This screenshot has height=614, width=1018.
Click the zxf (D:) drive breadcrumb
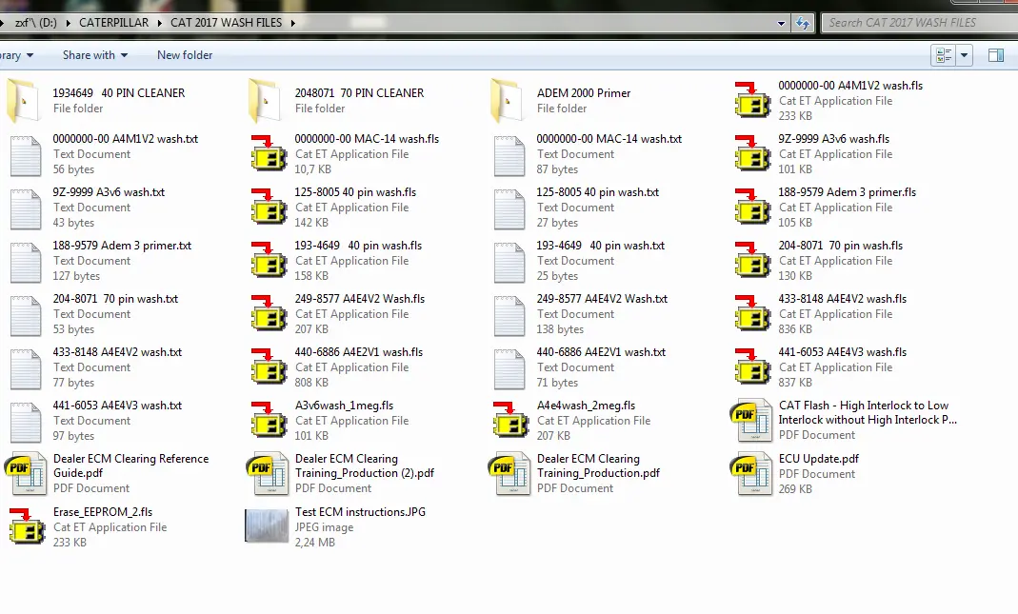click(x=35, y=23)
